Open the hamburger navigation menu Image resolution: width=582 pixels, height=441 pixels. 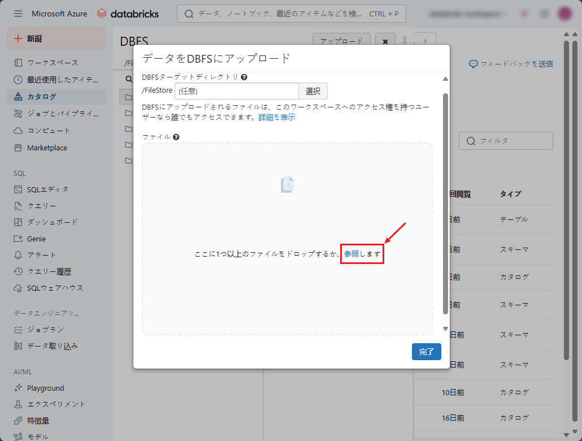[x=18, y=14]
